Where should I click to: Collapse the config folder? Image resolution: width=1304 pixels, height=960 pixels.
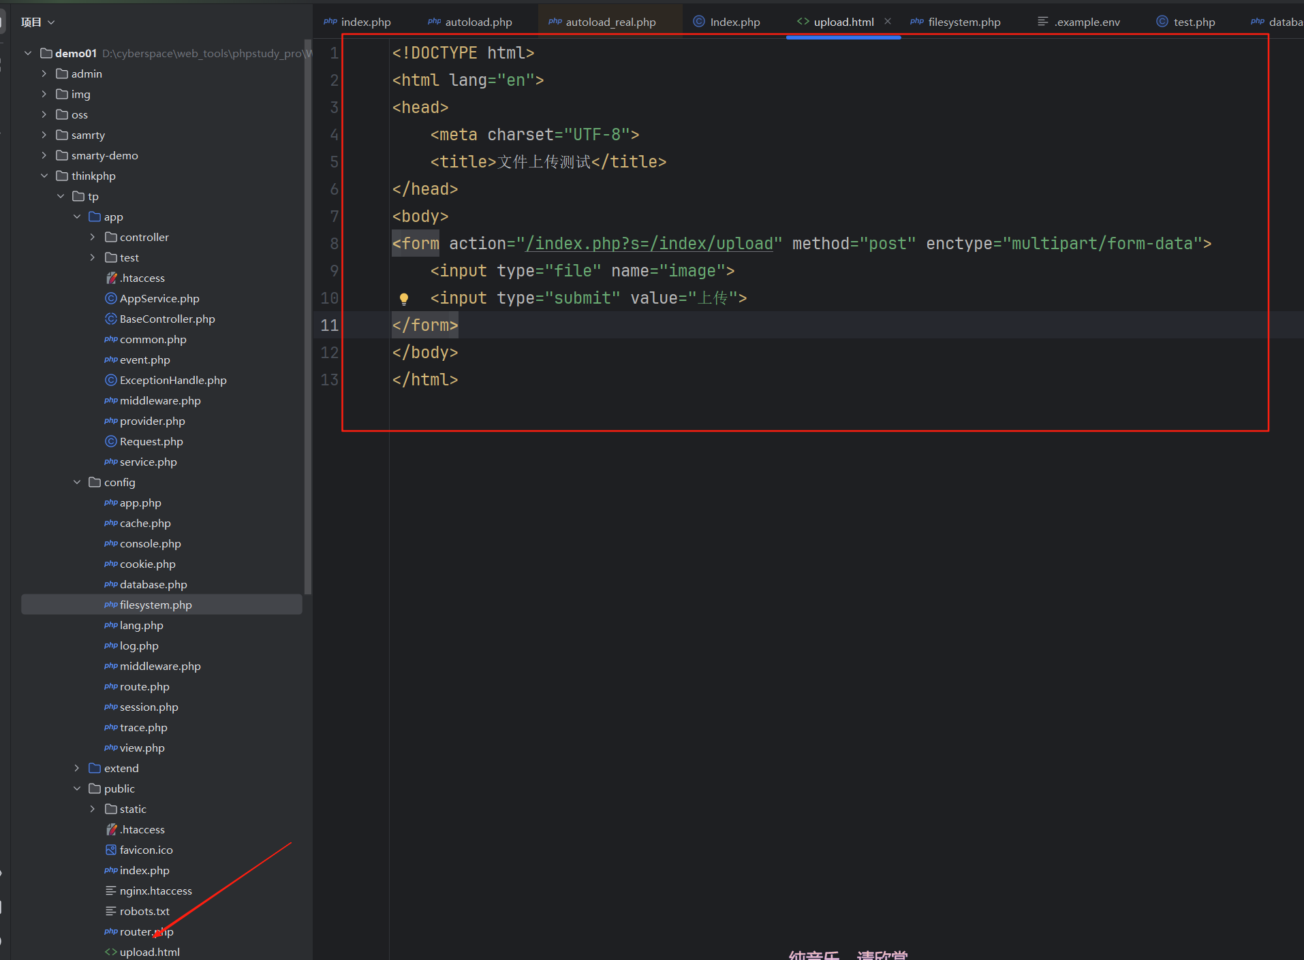[77, 482]
